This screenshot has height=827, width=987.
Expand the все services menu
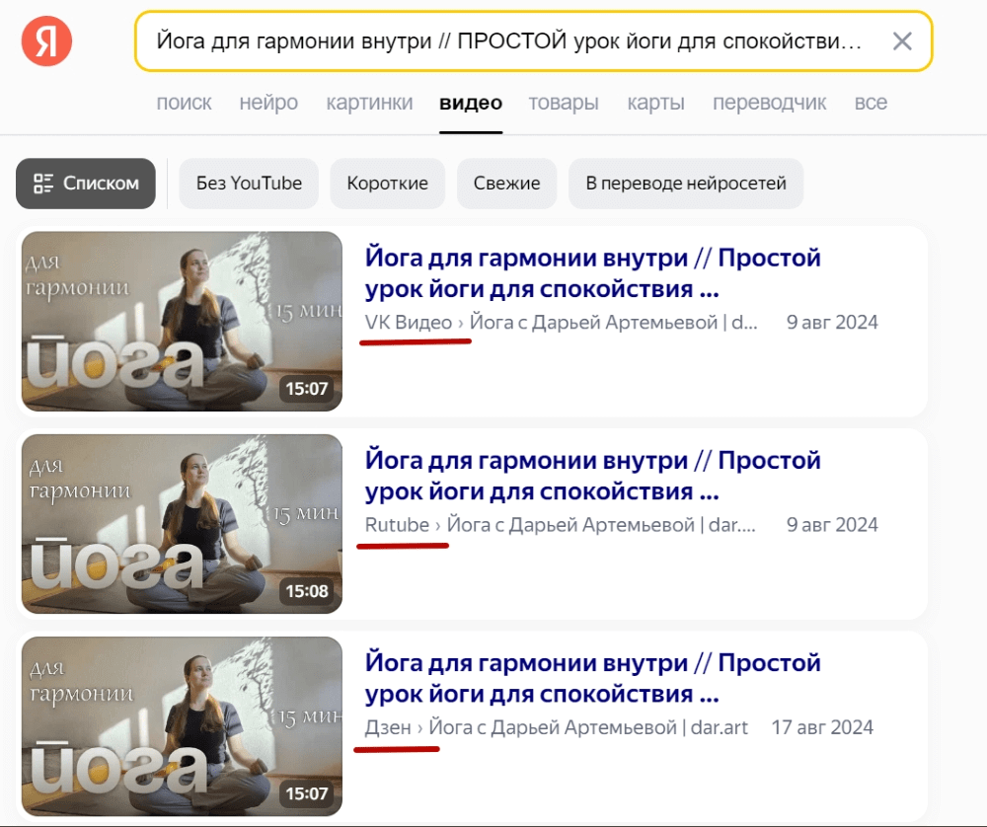tap(871, 103)
